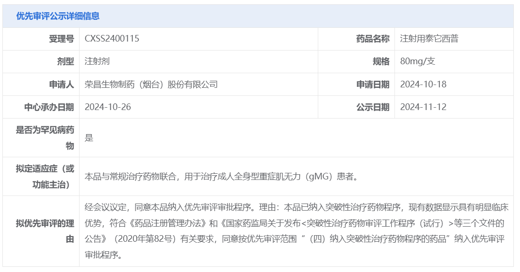Click the 剂型 label
The height and width of the screenshot is (272, 520).
click(66, 61)
